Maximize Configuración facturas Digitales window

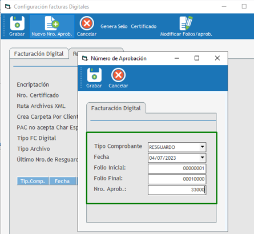click(244, 7)
